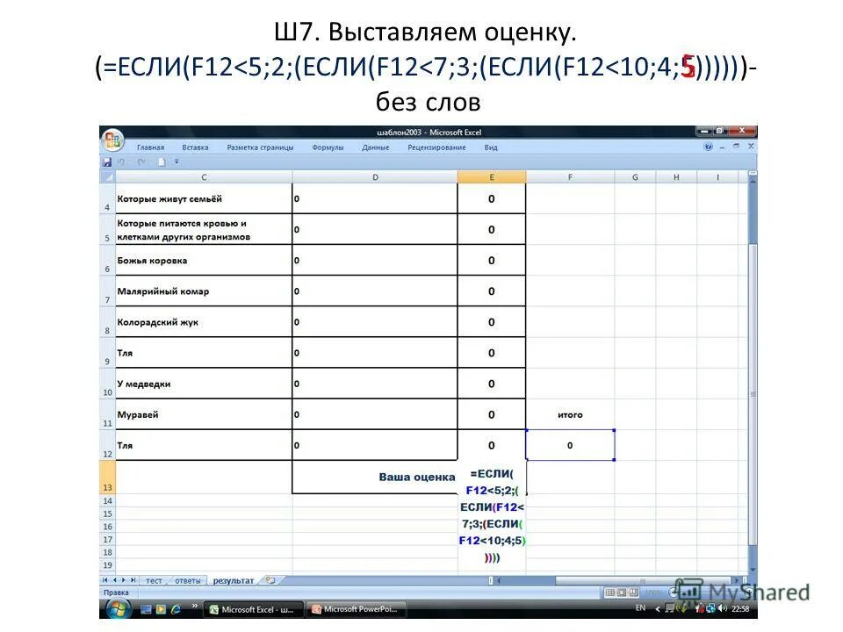This screenshot has width=843, height=632.
Task: Select the ответы worksheet tab
Action: (188, 578)
